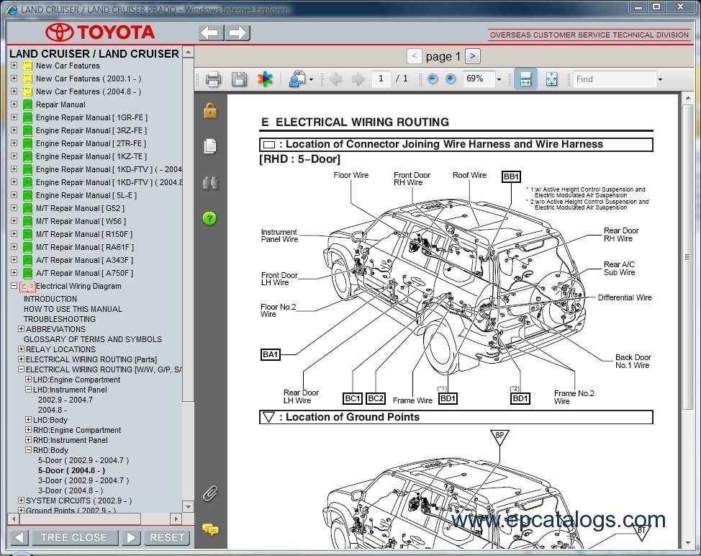Screen dimensions: 701x556
Task: Click the Find search field
Action: click(614, 79)
